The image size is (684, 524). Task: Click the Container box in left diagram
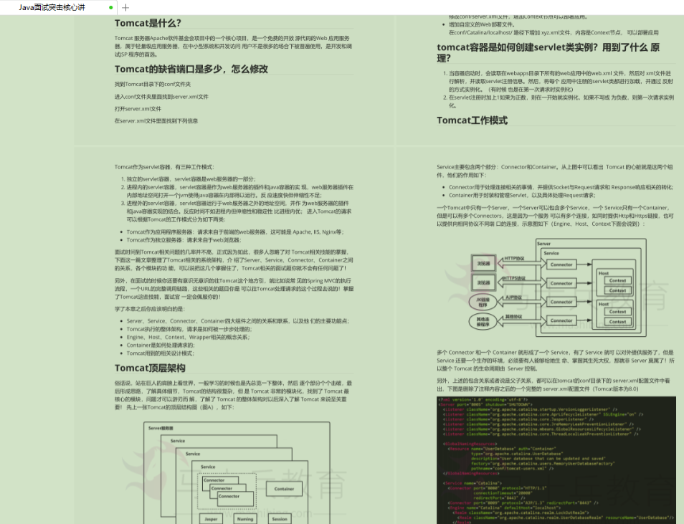tap(284, 489)
